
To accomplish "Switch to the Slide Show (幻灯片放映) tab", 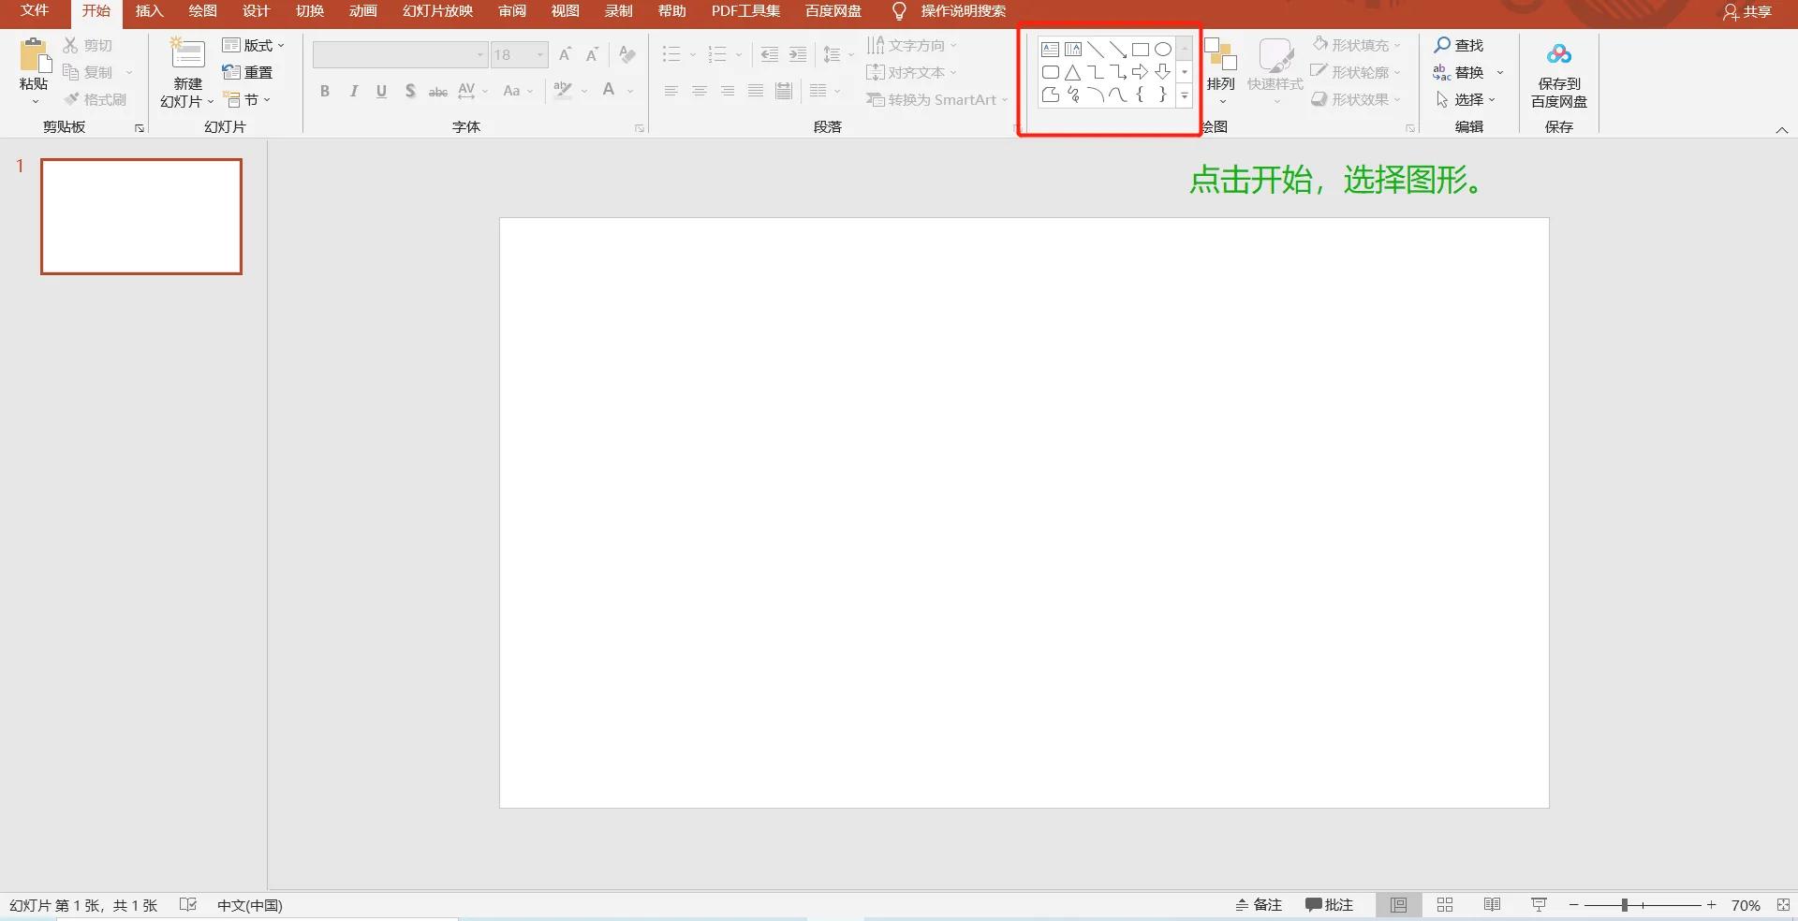I will [437, 11].
